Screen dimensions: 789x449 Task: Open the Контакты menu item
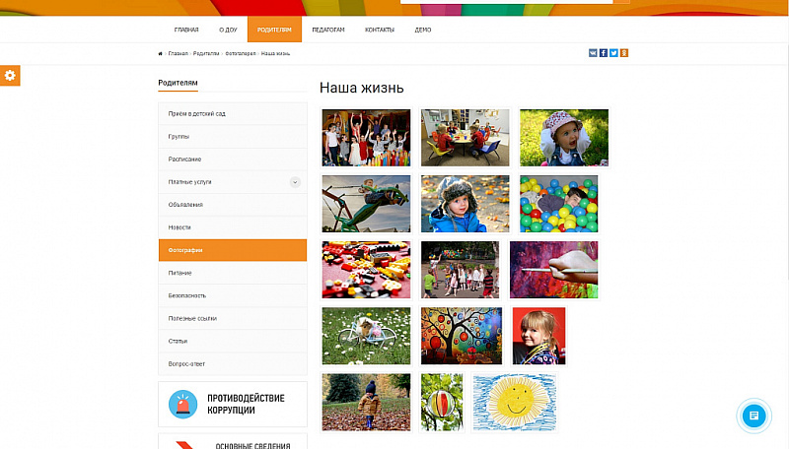[x=380, y=30]
